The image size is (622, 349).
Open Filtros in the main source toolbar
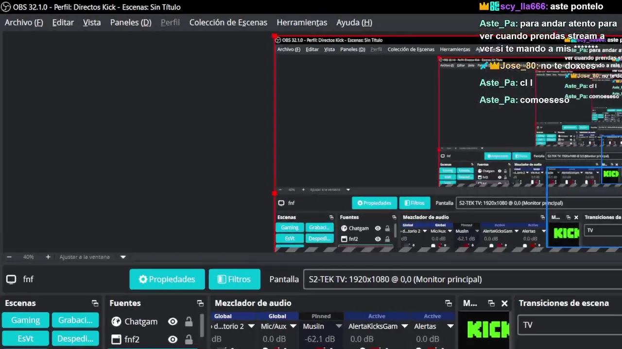click(x=234, y=279)
